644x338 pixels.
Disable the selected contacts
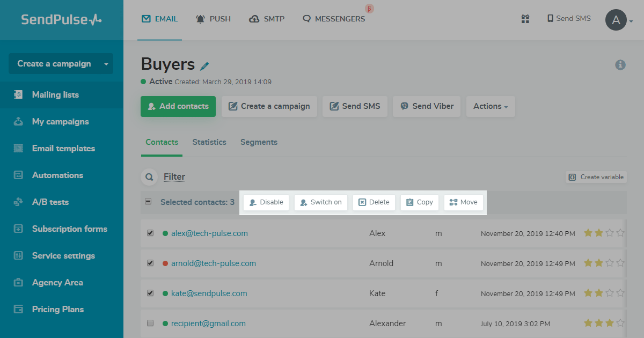(266, 202)
